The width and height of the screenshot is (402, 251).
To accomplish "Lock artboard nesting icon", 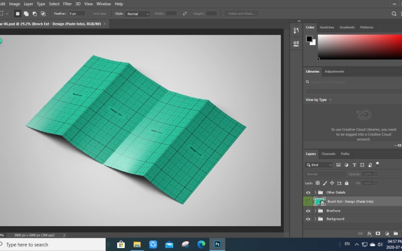I will coord(339,183).
